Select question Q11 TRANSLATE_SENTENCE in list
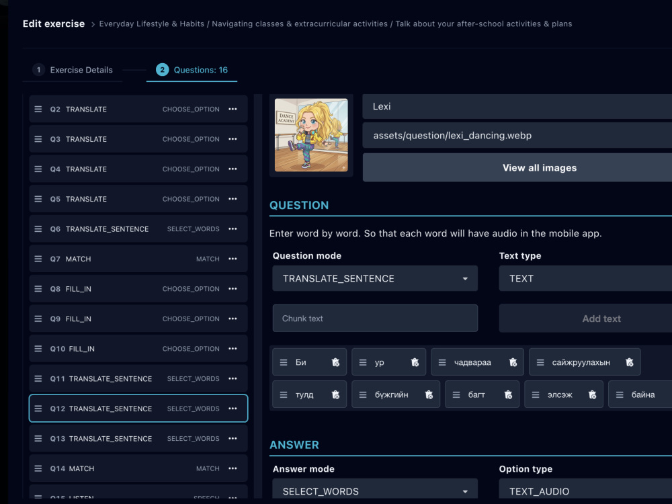This screenshot has height=504, width=672. pyautogui.click(x=138, y=379)
